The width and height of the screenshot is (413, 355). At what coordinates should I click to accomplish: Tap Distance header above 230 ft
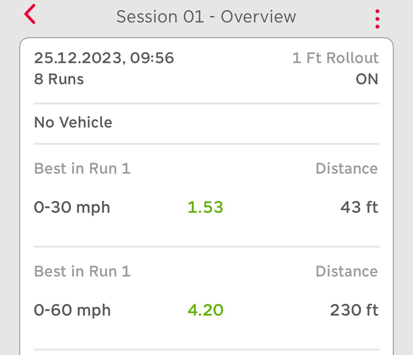pyautogui.click(x=346, y=271)
